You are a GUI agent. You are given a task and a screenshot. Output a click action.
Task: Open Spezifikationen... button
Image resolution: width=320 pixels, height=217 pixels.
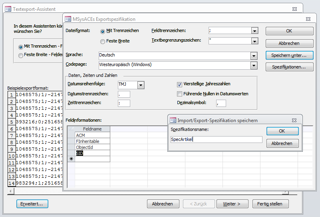(x=289, y=67)
